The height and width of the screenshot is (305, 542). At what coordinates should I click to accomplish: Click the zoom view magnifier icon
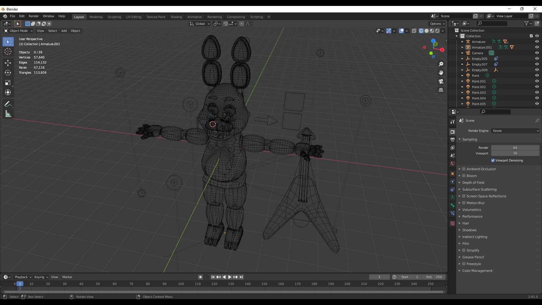tap(441, 64)
